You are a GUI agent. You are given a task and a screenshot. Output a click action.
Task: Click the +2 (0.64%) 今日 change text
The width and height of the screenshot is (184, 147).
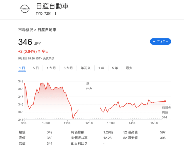click(33, 51)
